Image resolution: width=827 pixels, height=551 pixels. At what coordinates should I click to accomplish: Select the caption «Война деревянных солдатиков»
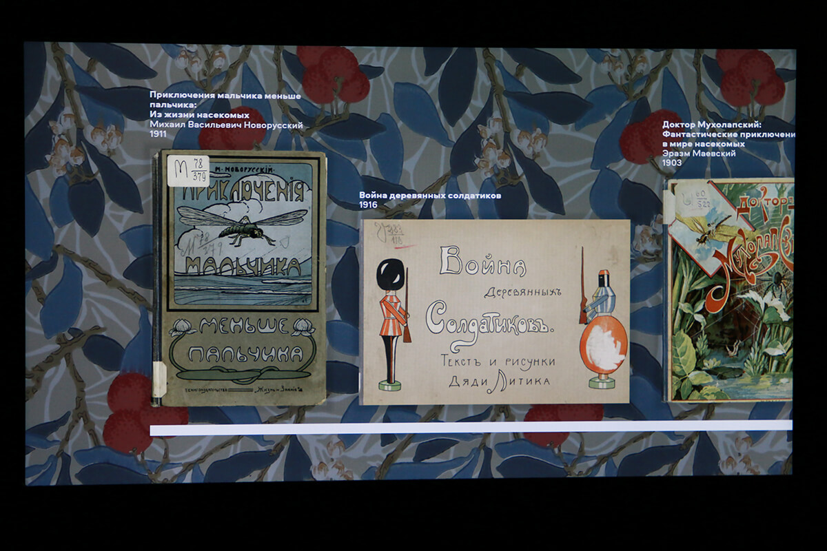pyautogui.click(x=430, y=196)
